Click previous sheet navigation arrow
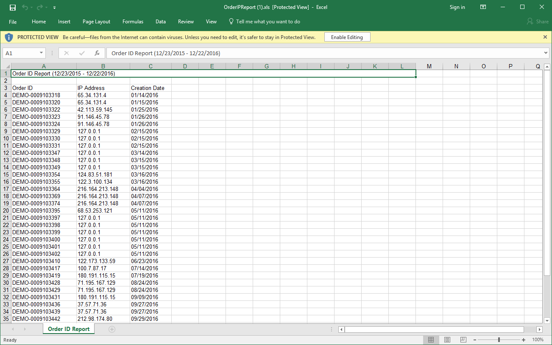Image resolution: width=552 pixels, height=345 pixels. click(x=13, y=329)
